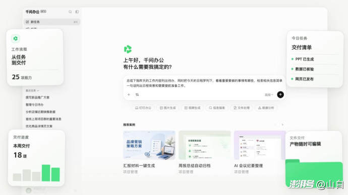Click the case title 汇报材料一键生成
Image resolution: width=348 pixels, height=195 pixels.
(139, 165)
